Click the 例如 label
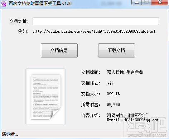Screen dimensions: 169x139 tap(23, 32)
